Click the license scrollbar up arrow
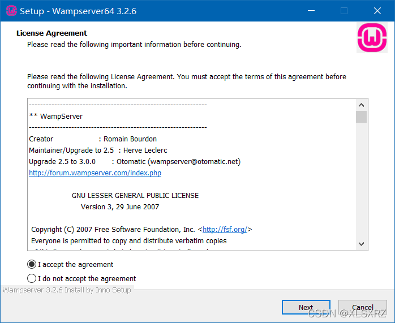 pyautogui.click(x=361, y=105)
